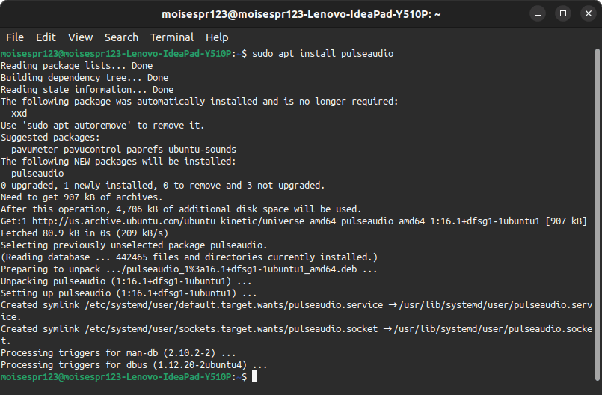Click the block cursor at the bottom prompt

click(x=255, y=377)
